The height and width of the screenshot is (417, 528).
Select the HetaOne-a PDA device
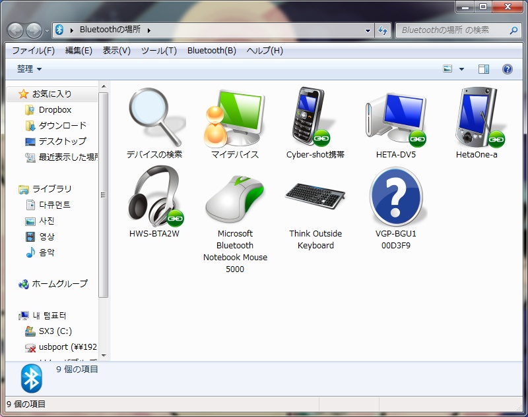(480, 117)
